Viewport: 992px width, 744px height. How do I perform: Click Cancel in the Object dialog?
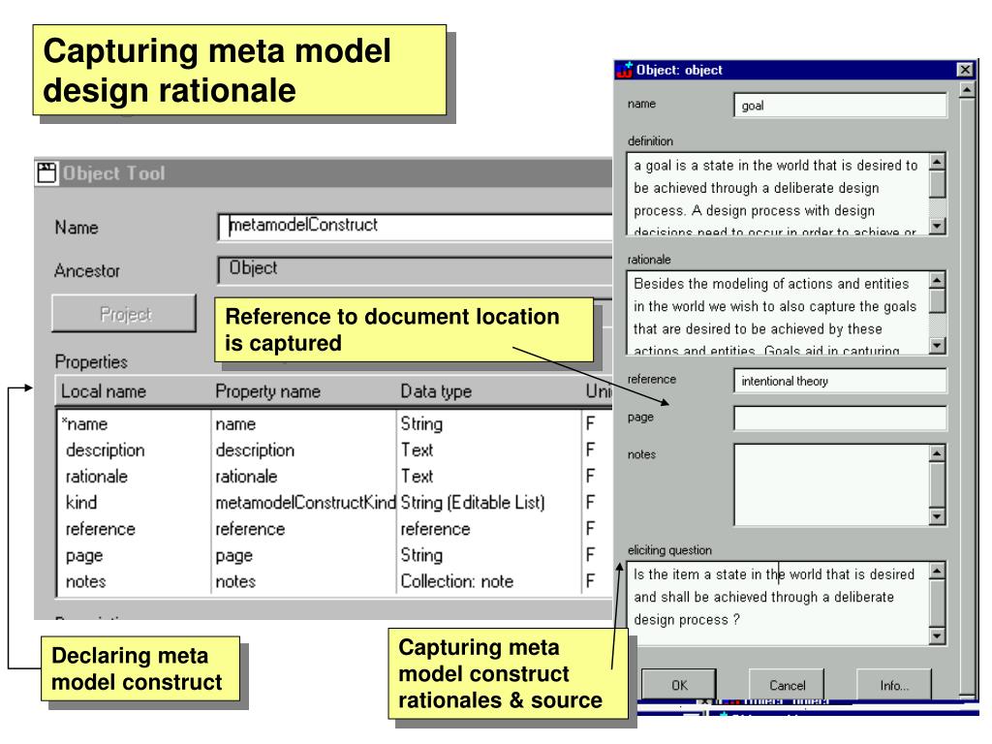pyautogui.click(x=787, y=685)
